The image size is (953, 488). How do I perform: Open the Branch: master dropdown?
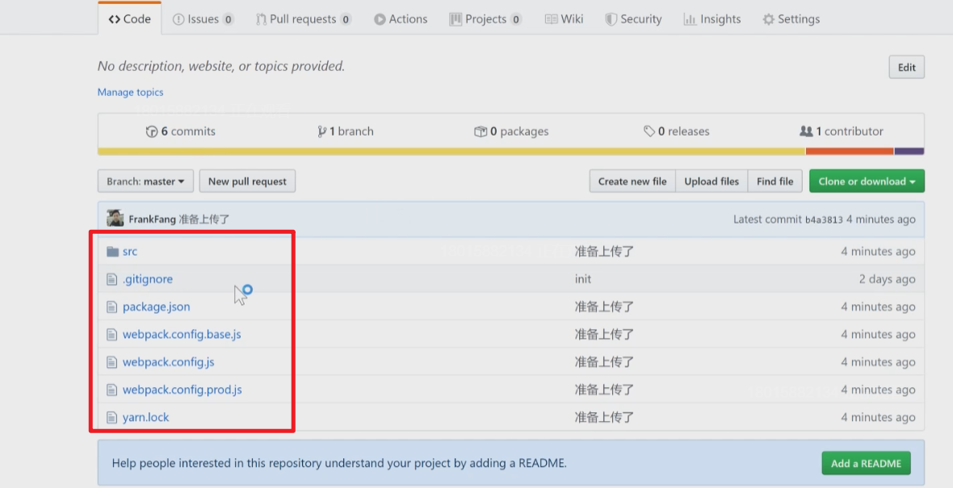coord(145,181)
